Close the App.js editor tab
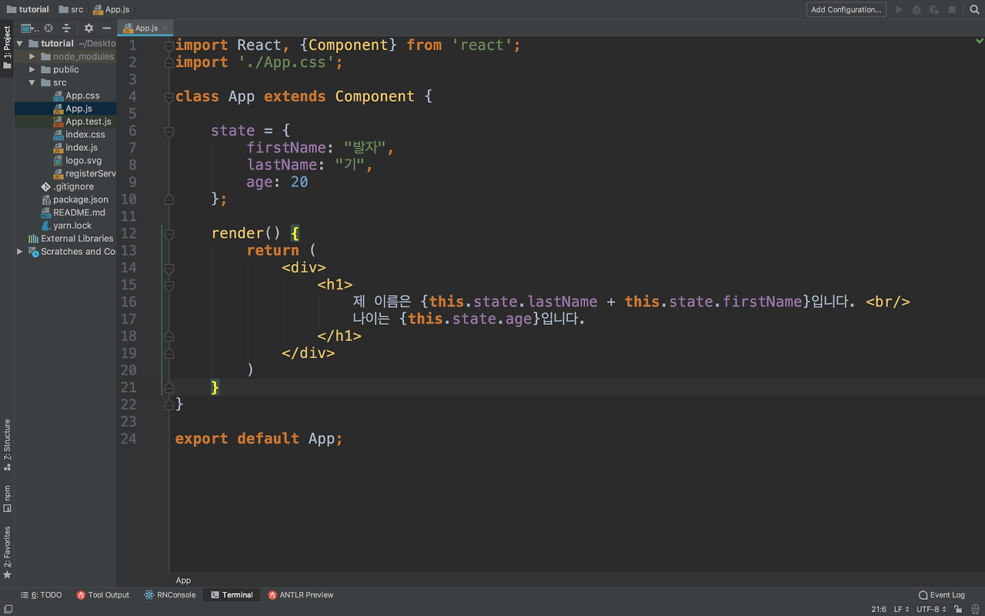Image resolution: width=985 pixels, height=616 pixels. click(x=165, y=28)
